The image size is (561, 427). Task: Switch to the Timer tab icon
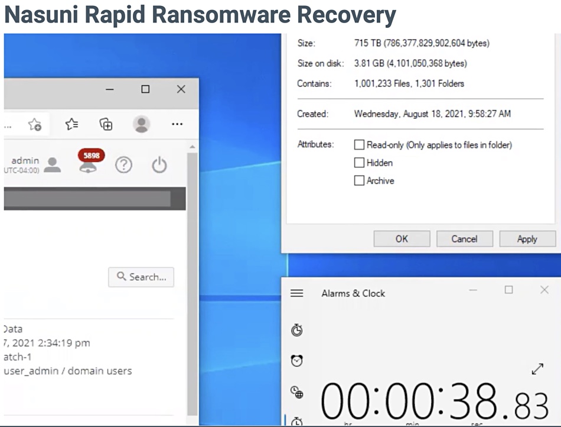click(296, 330)
